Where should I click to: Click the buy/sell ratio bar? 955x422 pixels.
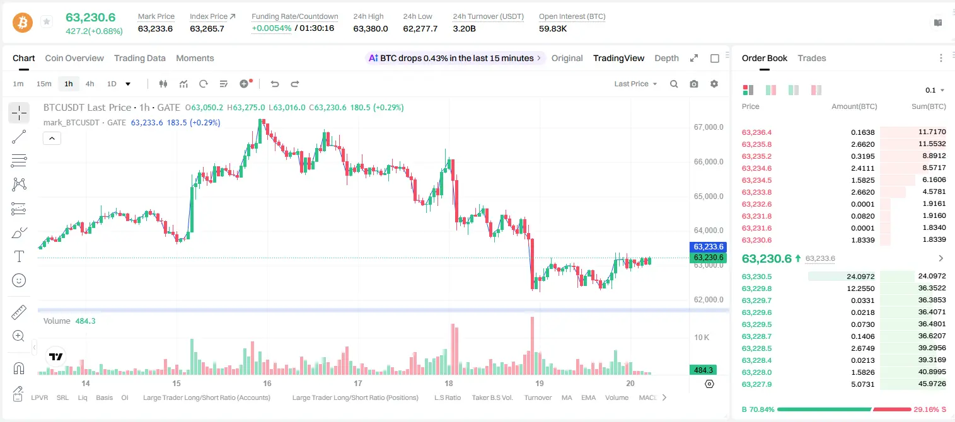pyautogui.click(x=844, y=409)
